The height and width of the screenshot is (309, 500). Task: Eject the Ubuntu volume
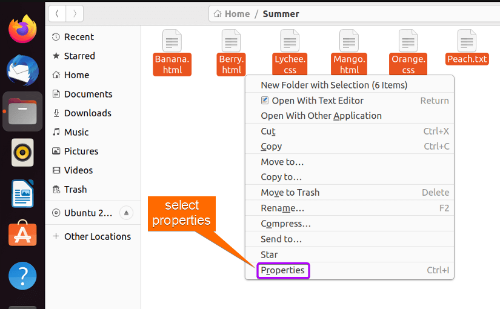click(x=126, y=213)
